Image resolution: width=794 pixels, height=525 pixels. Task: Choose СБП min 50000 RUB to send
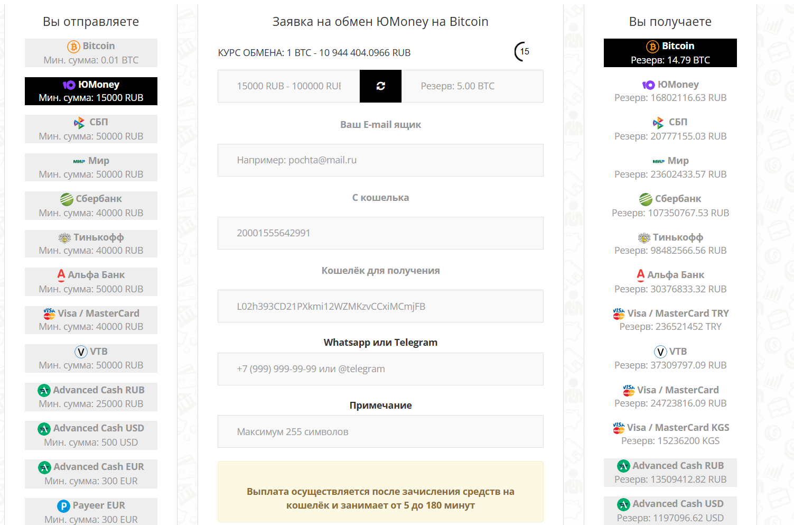point(91,129)
